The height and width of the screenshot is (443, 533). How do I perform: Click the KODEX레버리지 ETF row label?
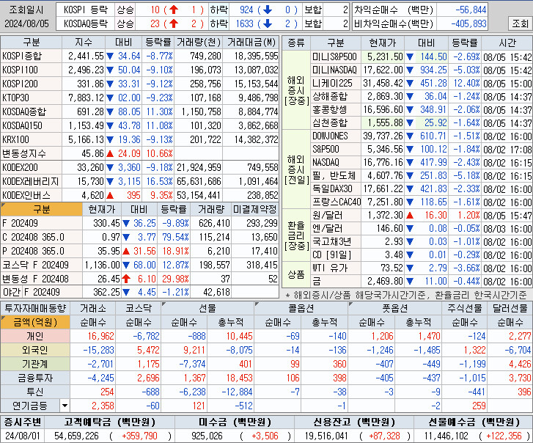tap(32, 181)
